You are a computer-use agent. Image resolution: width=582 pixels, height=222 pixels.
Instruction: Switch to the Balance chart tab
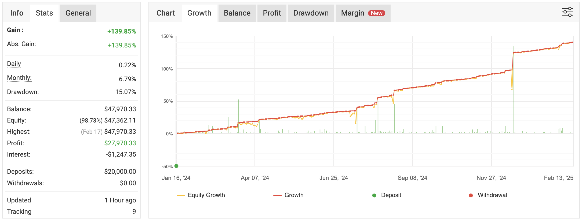click(237, 13)
